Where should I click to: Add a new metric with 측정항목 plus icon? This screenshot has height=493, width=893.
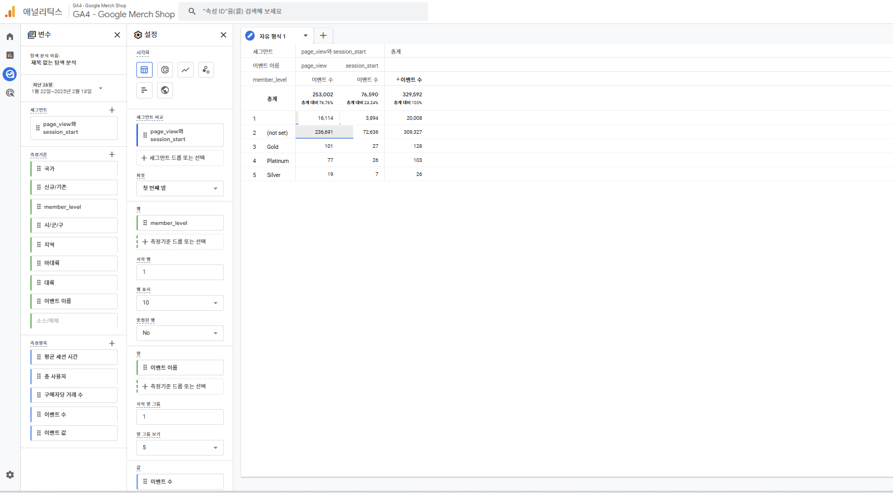tap(112, 343)
